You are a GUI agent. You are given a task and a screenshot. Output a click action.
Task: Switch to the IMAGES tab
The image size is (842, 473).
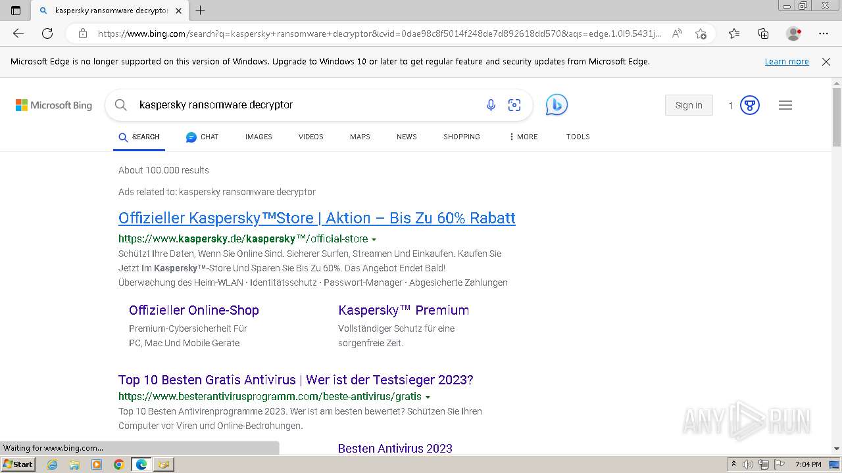point(259,137)
